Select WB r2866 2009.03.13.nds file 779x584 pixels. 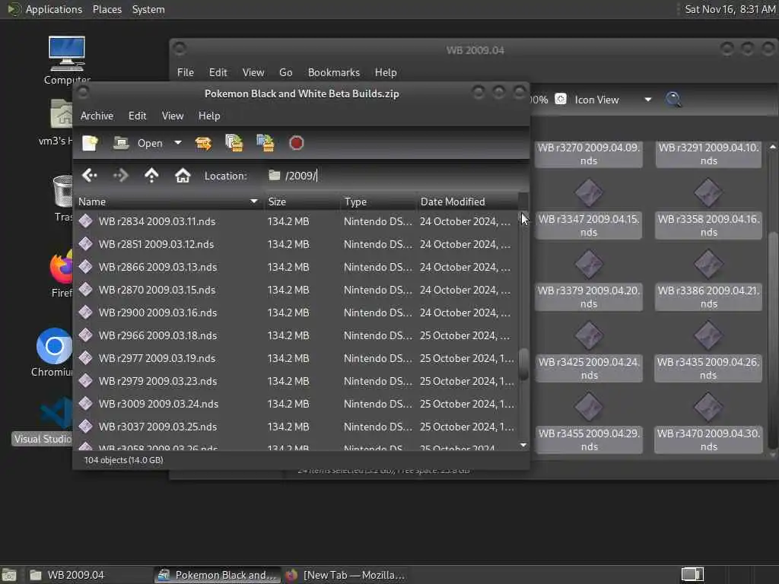[x=296, y=267]
